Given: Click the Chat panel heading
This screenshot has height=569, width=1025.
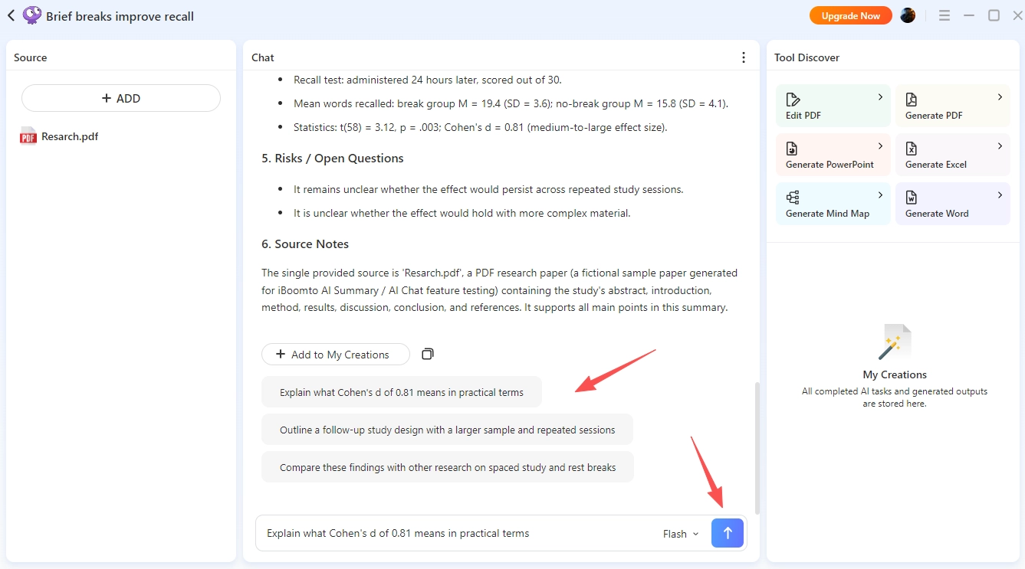Looking at the screenshot, I should tap(263, 57).
